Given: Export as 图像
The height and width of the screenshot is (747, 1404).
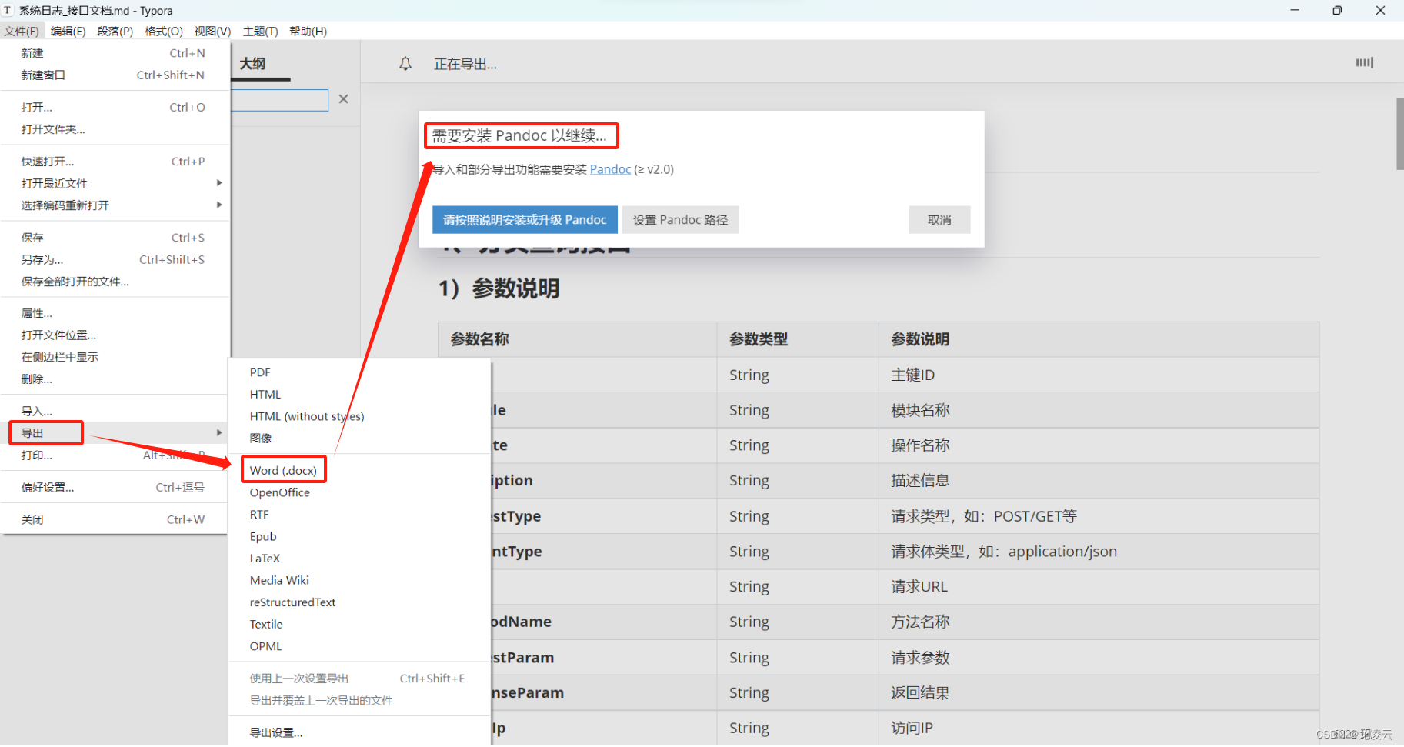Looking at the screenshot, I should [x=360, y=439].
